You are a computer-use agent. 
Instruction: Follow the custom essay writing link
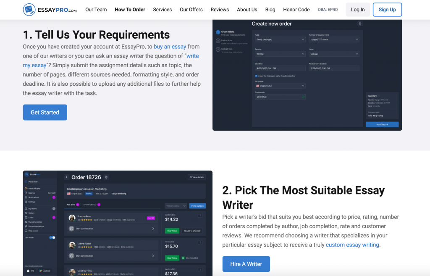tap(352, 245)
